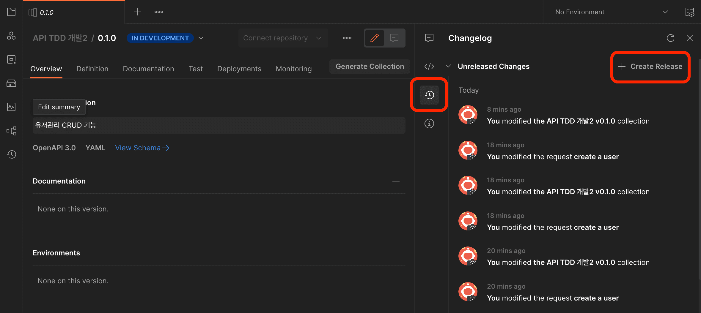Image resolution: width=701 pixels, height=313 pixels.
Task: Collapse the Unreleased Changes section
Action: [448, 66]
